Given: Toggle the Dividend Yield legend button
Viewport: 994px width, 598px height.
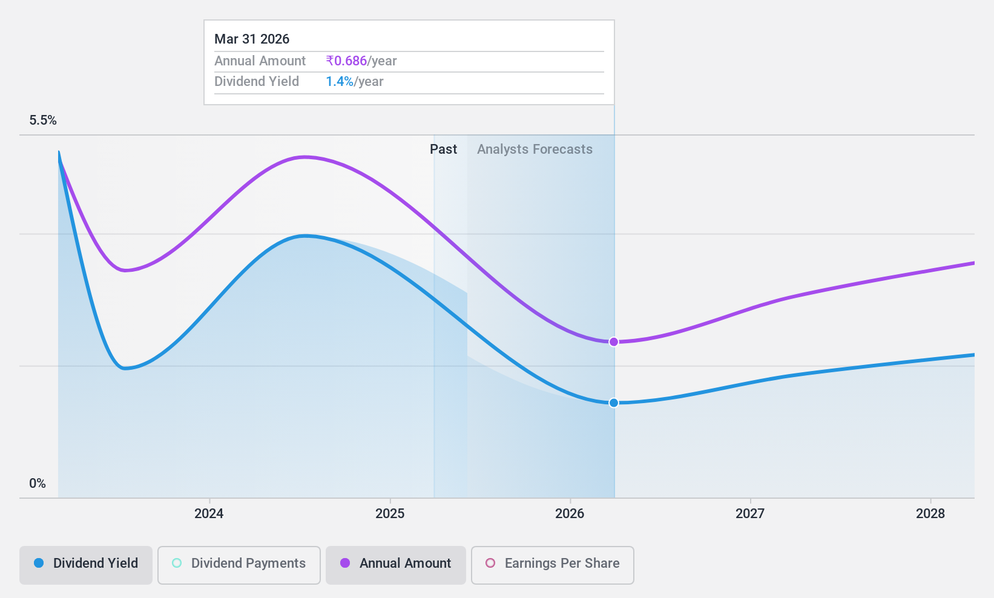Looking at the screenshot, I should [x=86, y=565].
